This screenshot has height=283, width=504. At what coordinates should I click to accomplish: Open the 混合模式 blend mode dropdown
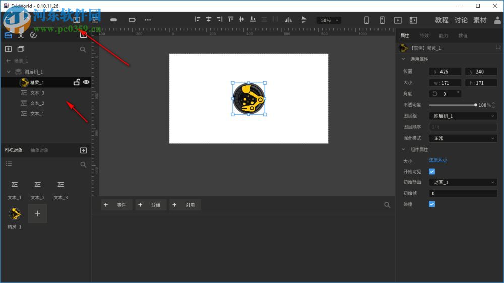[x=463, y=138]
